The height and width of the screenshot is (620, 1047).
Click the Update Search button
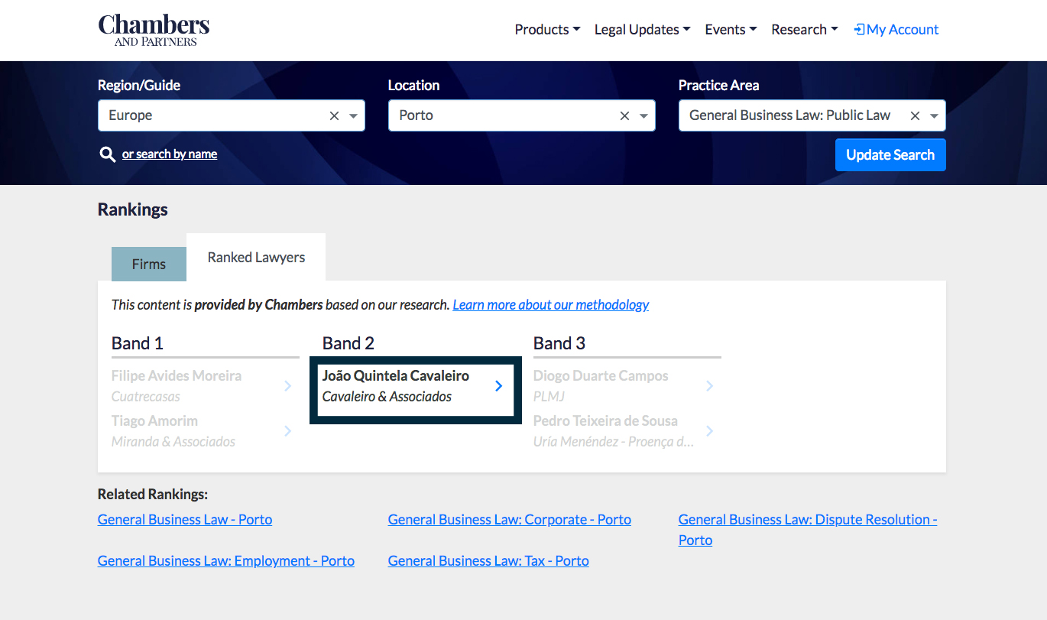point(890,154)
